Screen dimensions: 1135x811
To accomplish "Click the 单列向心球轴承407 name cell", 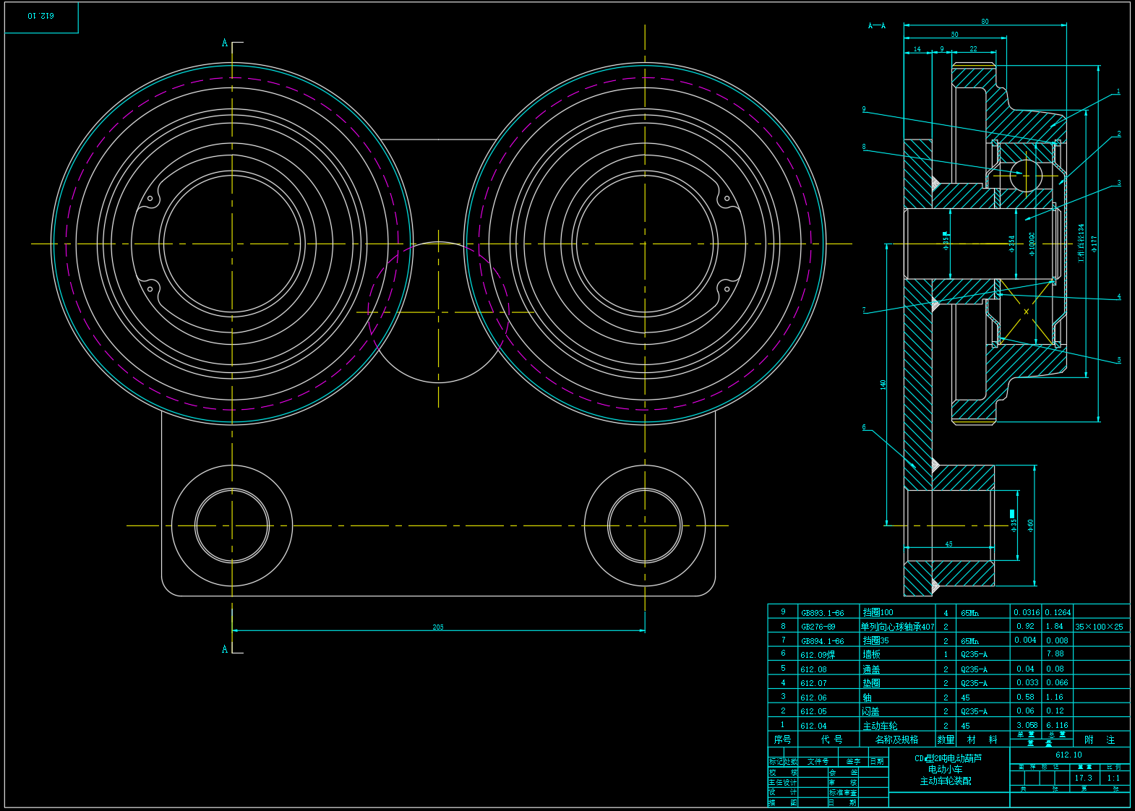I will [x=897, y=627].
